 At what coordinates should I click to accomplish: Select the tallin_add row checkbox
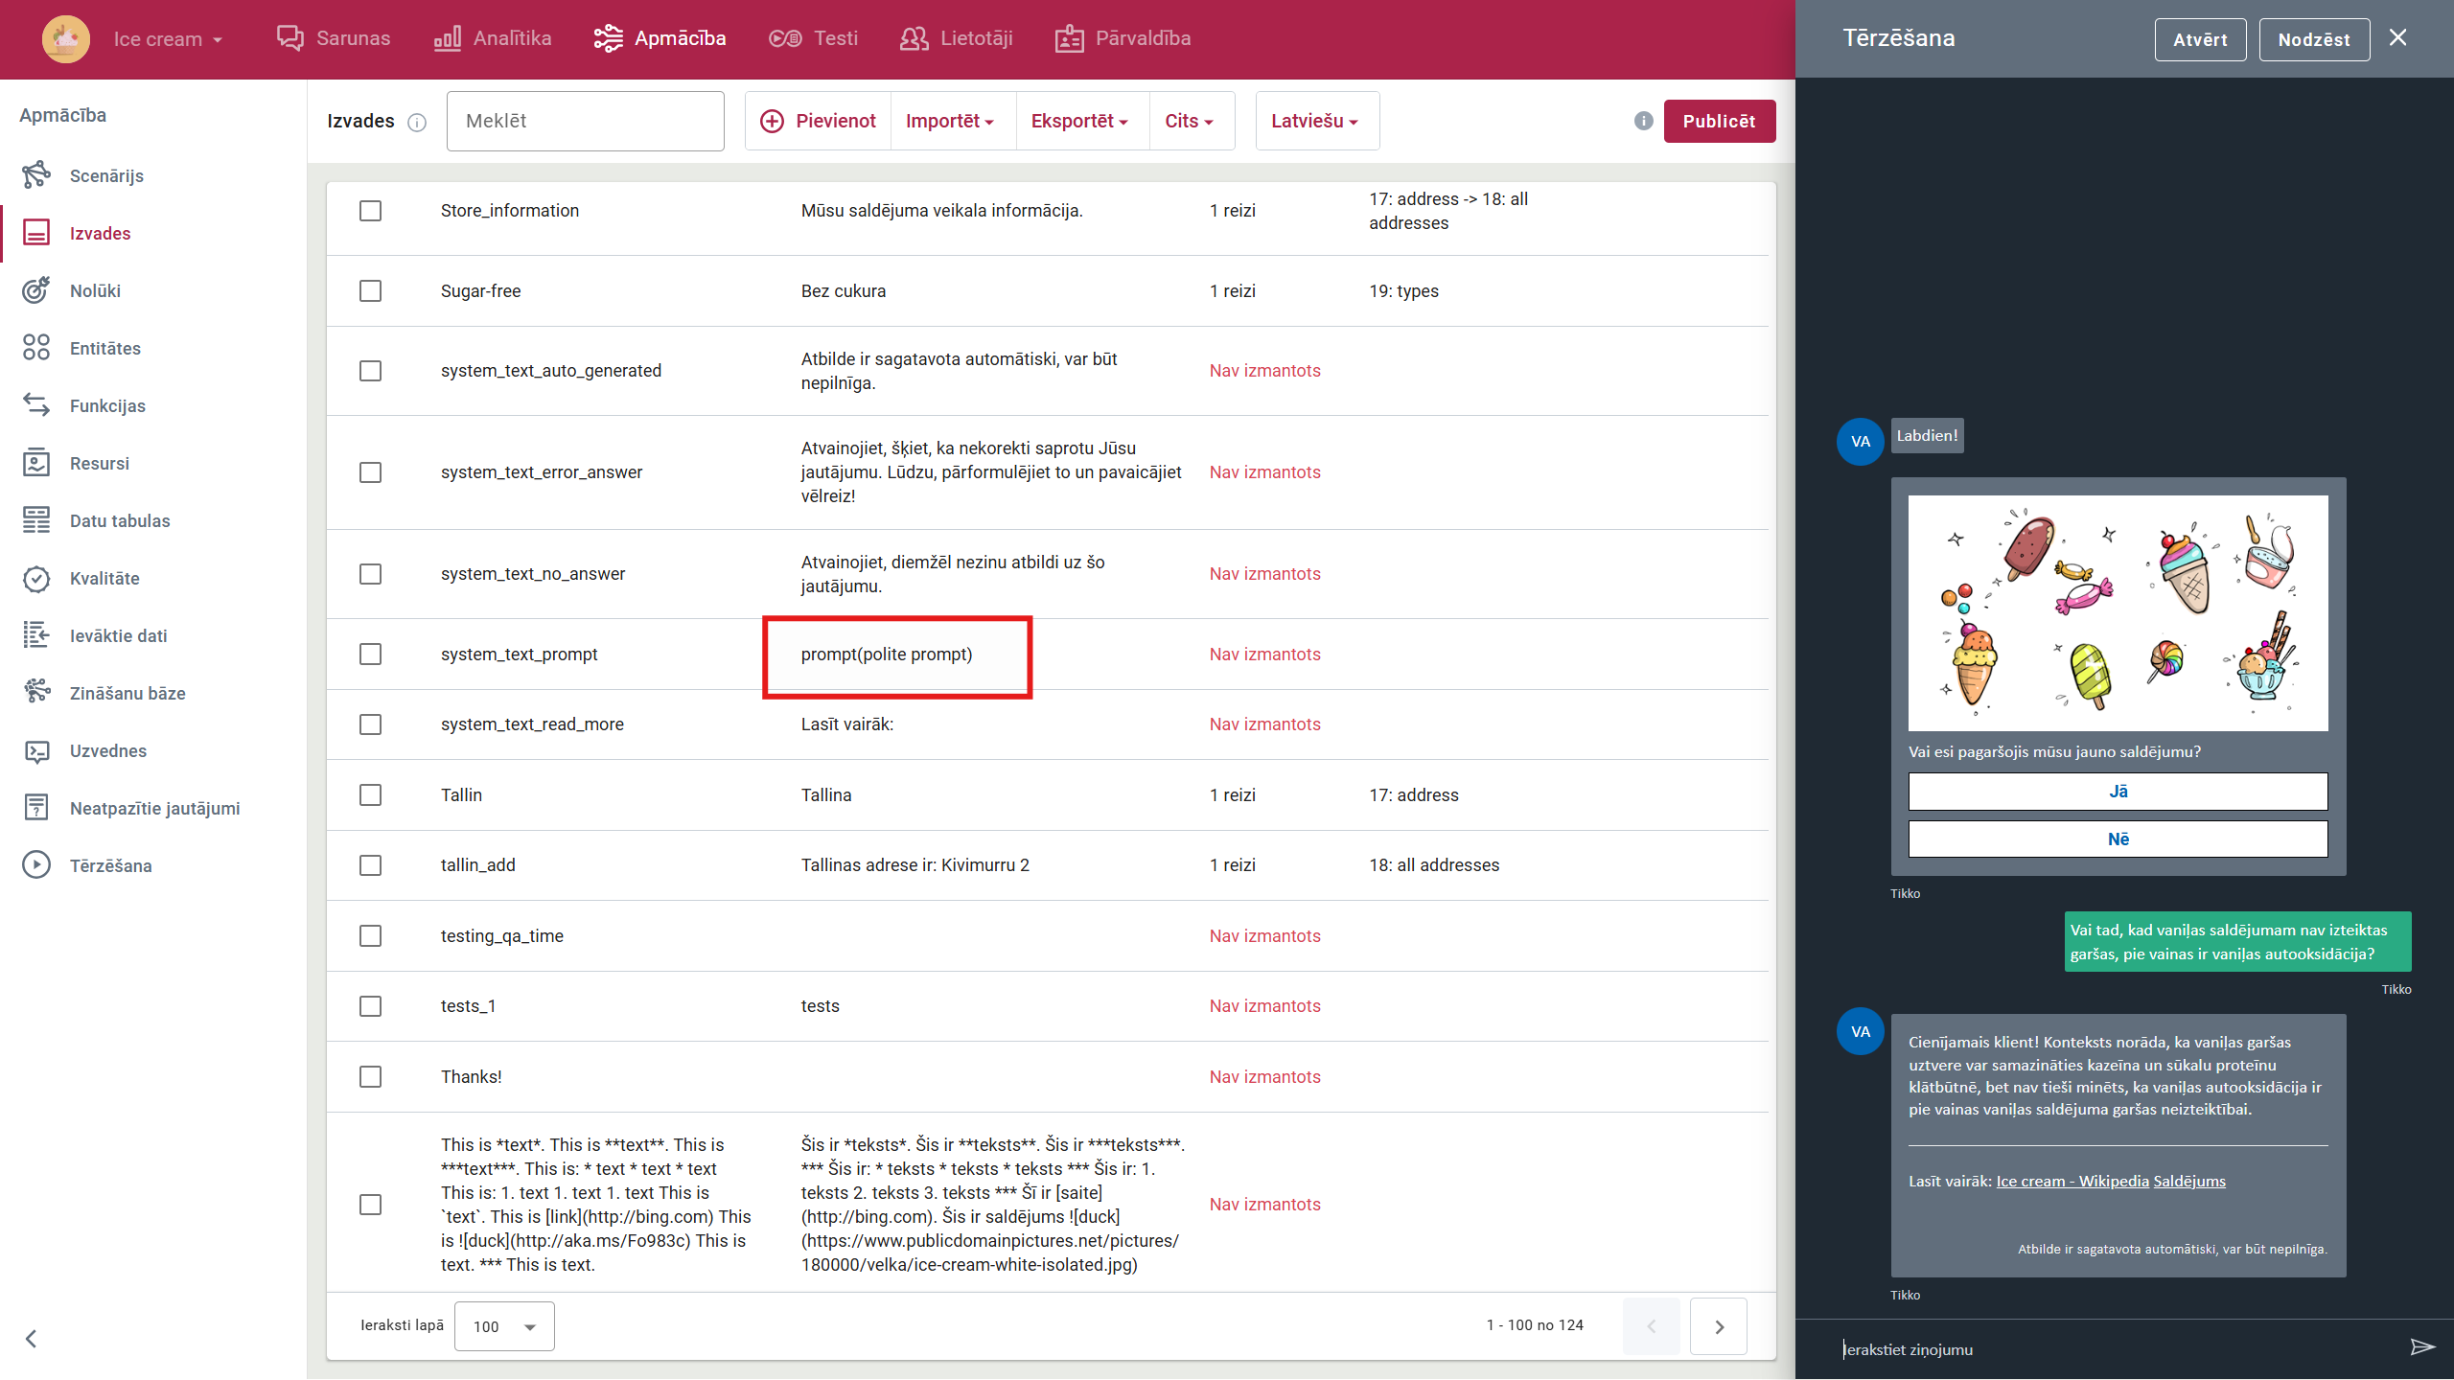pyautogui.click(x=370, y=865)
